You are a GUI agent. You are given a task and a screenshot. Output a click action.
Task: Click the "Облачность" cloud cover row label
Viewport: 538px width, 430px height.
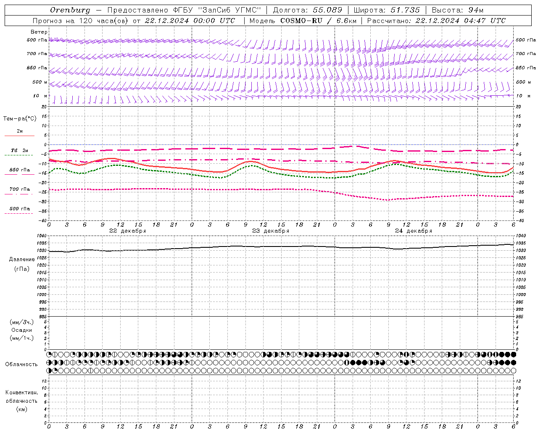(21, 364)
